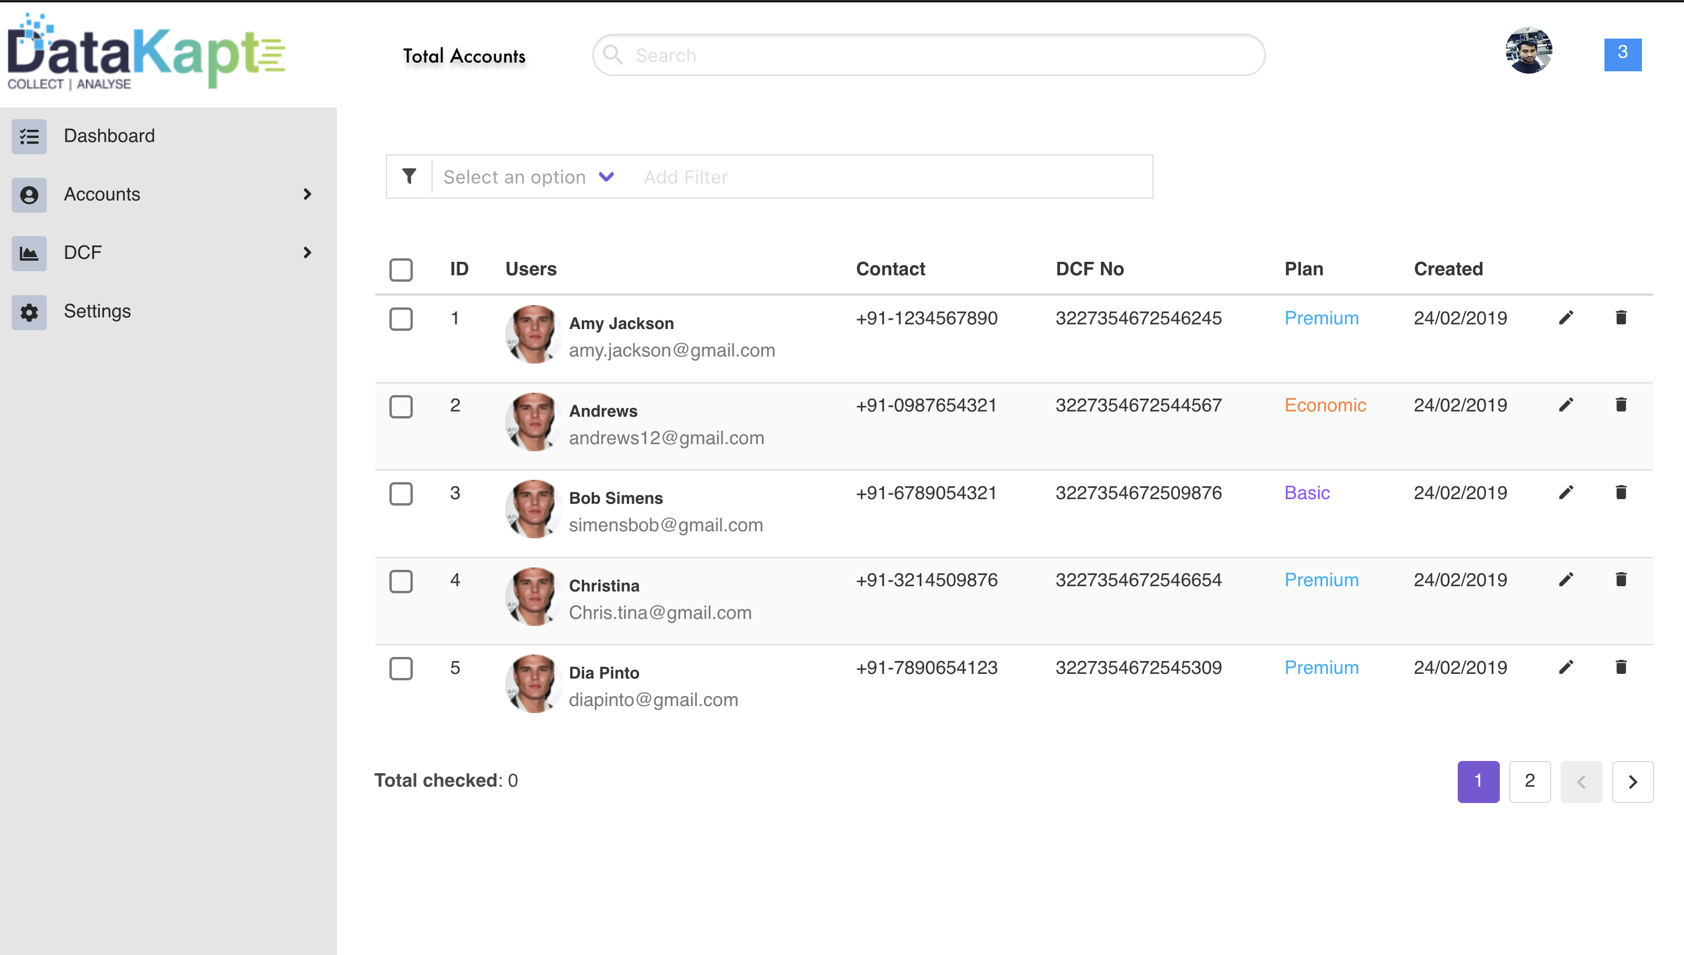
Task: Click trash icon in Andrews row
Action: point(1620,406)
